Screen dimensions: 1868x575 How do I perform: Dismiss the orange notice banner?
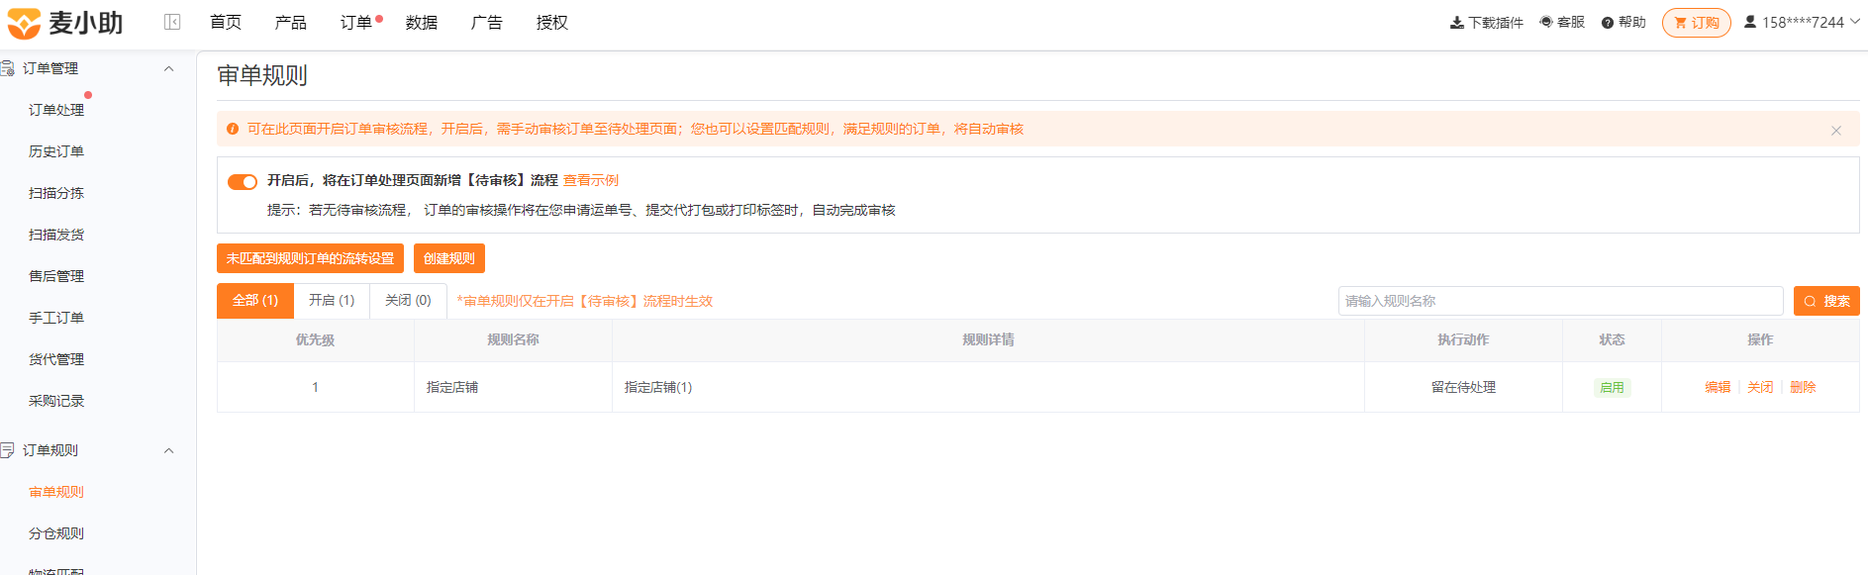(x=1836, y=130)
